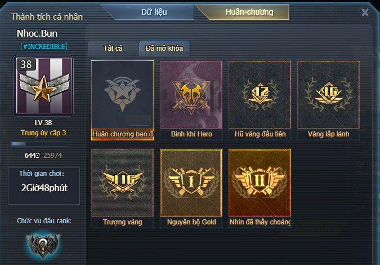Viewport: 380px width, 265px height.
Task: Open the Huân chương tab
Action: [249, 12]
